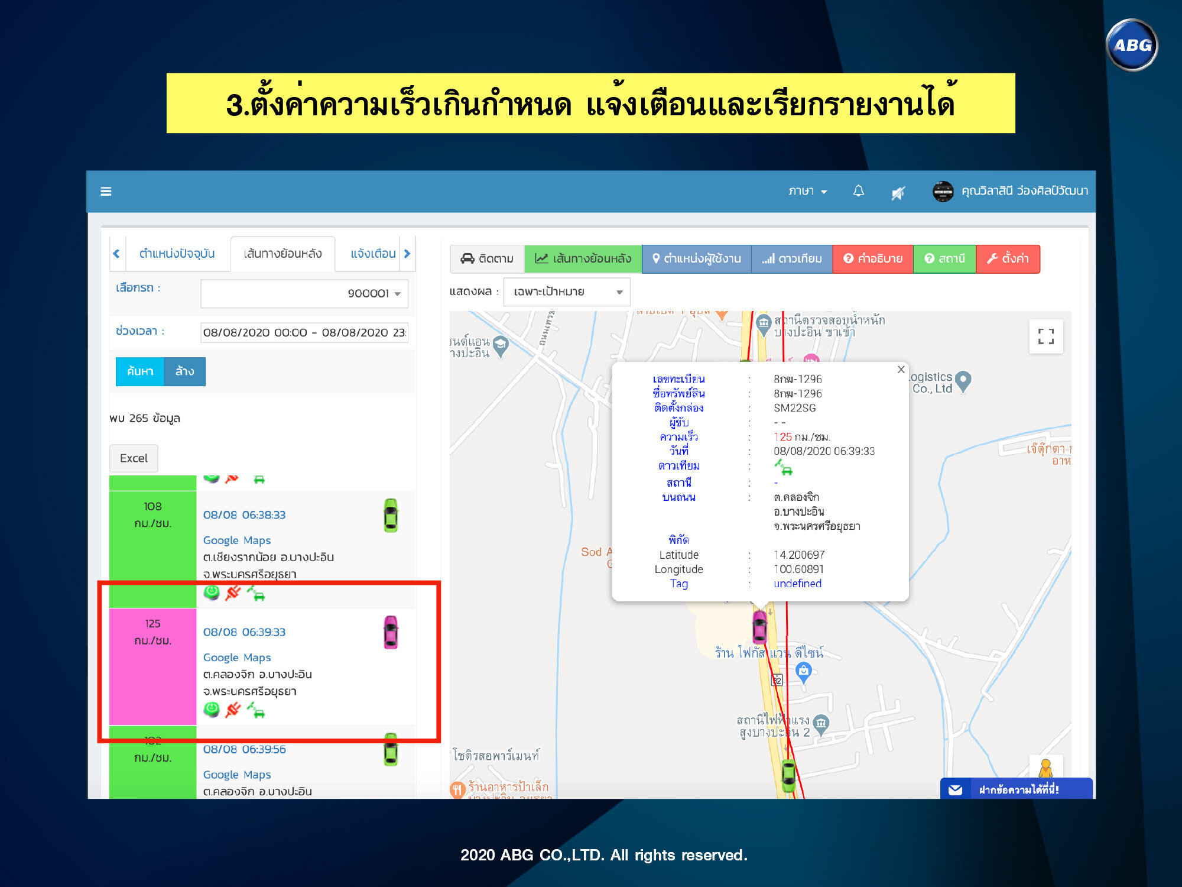Screen dimensions: 1182x887
Task: Open Google Maps link for 06:39:33 entry
Action: click(x=237, y=658)
